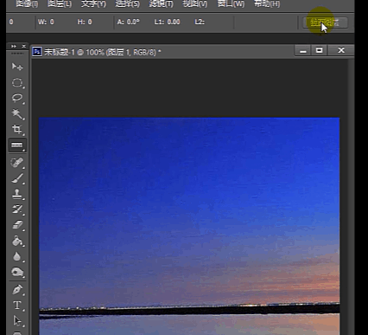The width and height of the screenshot is (368, 335).
Task: Click the 拉直图层 Straighten Layer button
Action: coord(325,23)
